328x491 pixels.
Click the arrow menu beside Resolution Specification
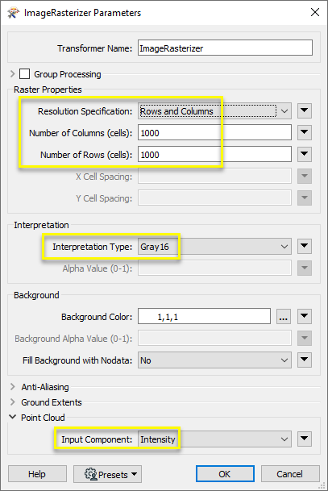tap(304, 110)
